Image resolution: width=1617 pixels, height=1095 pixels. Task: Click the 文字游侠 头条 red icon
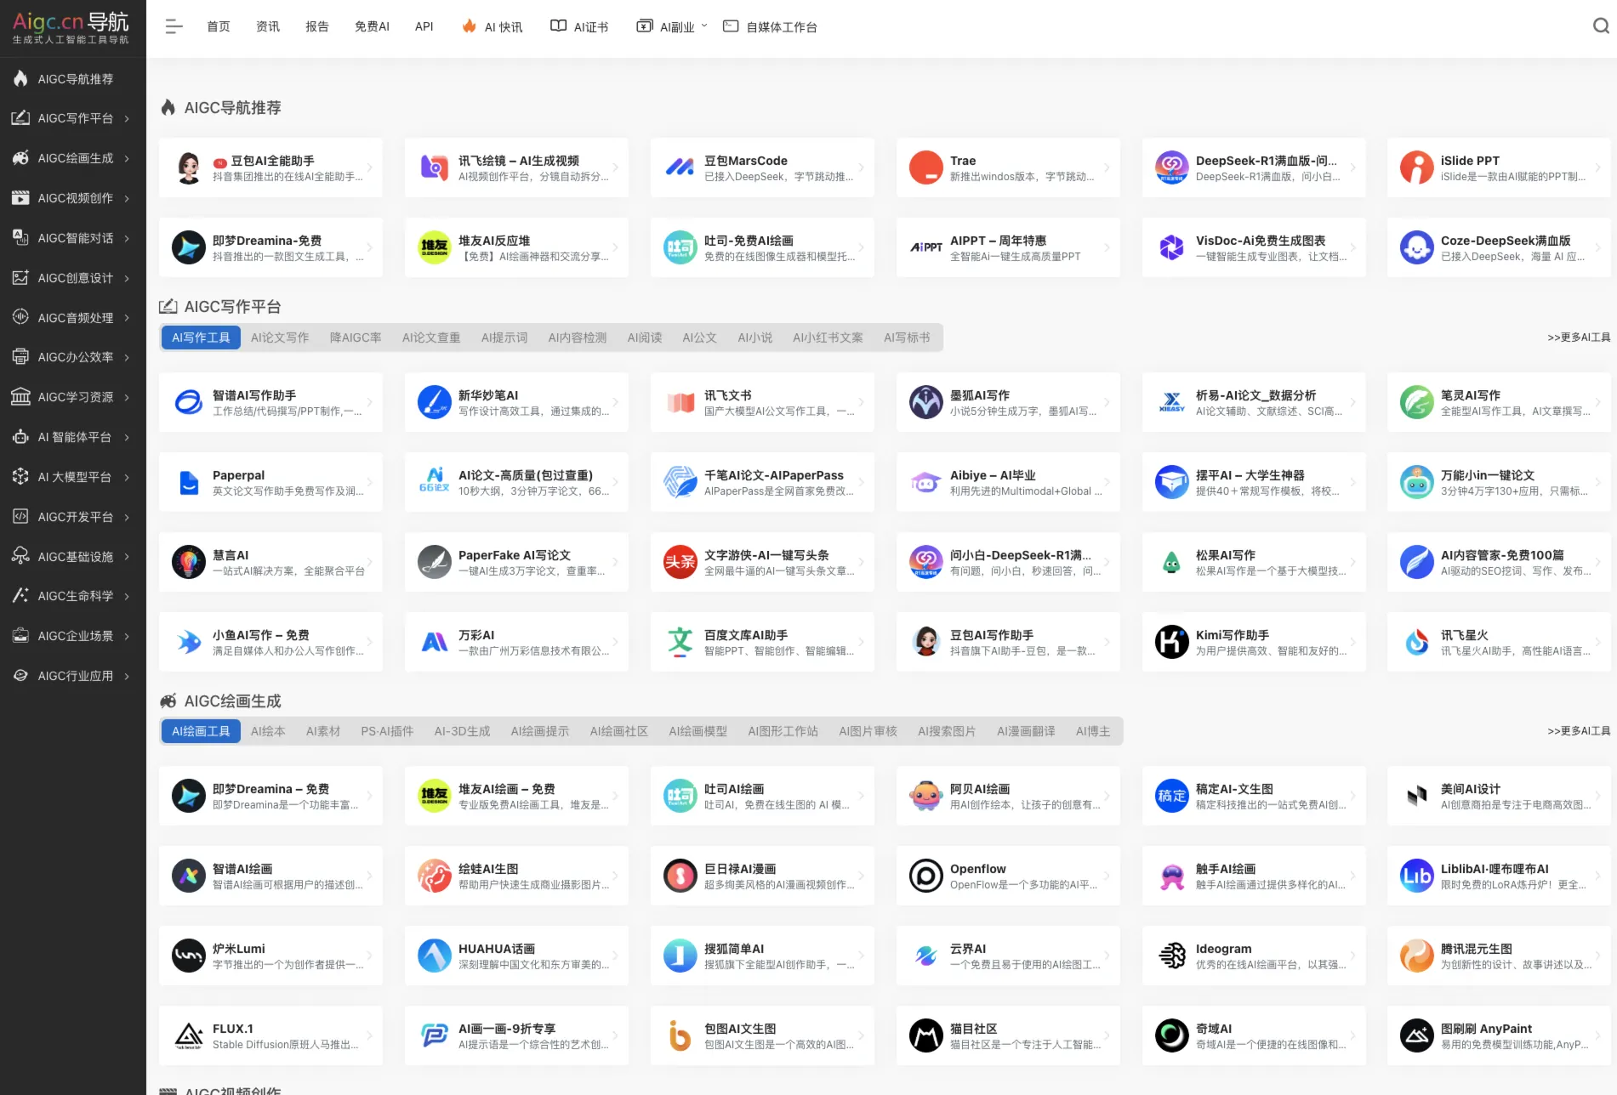(x=680, y=562)
